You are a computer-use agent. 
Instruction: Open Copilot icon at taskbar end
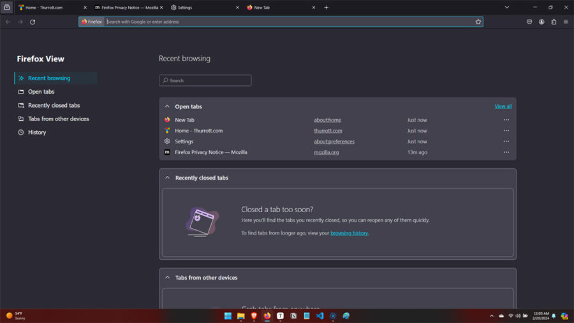pyautogui.click(x=564, y=316)
